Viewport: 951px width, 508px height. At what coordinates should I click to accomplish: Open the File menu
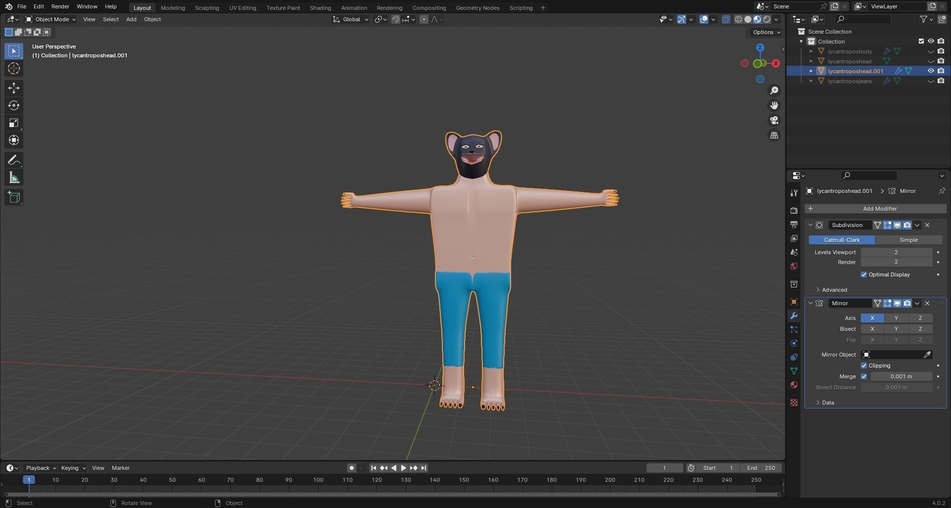tap(22, 6)
